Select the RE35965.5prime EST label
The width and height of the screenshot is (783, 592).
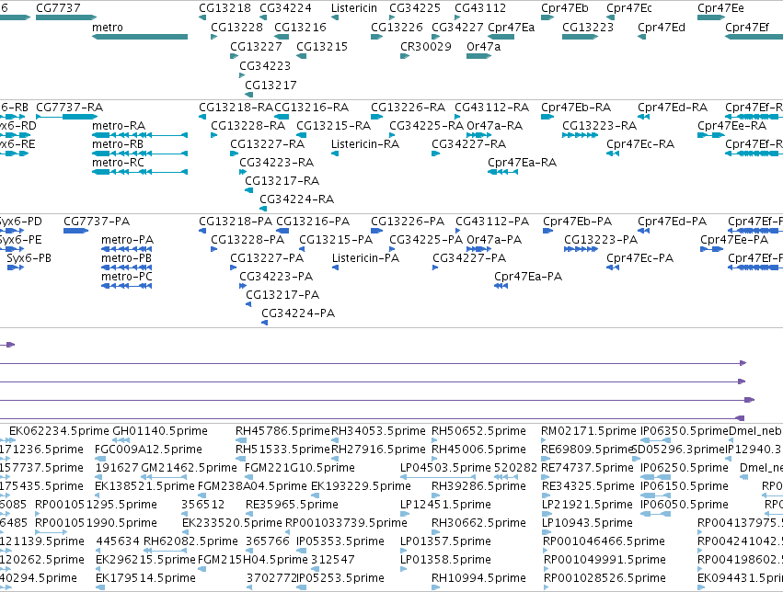(x=292, y=505)
